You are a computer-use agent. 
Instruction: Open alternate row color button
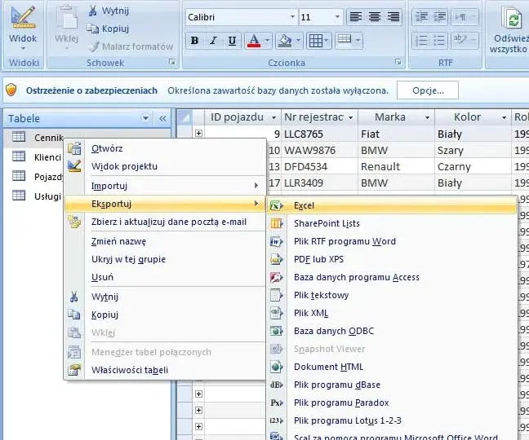[x=349, y=41]
